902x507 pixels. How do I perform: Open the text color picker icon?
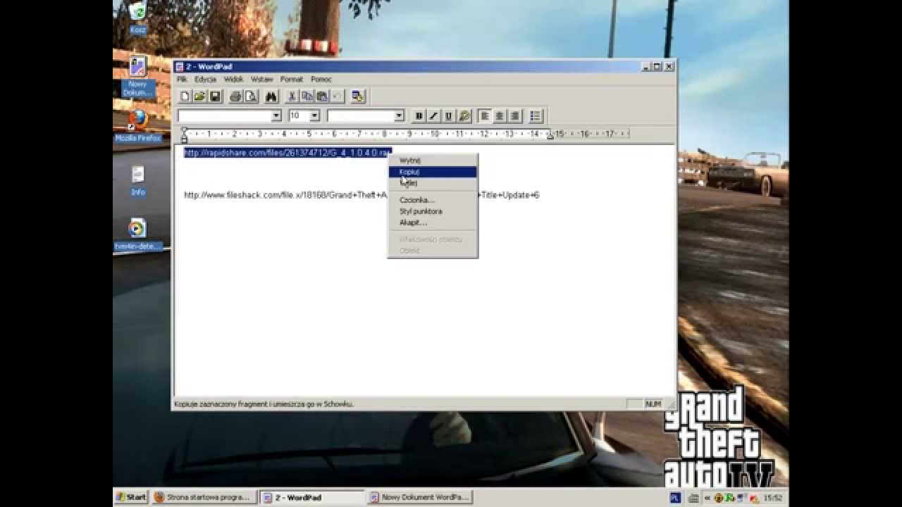464,116
